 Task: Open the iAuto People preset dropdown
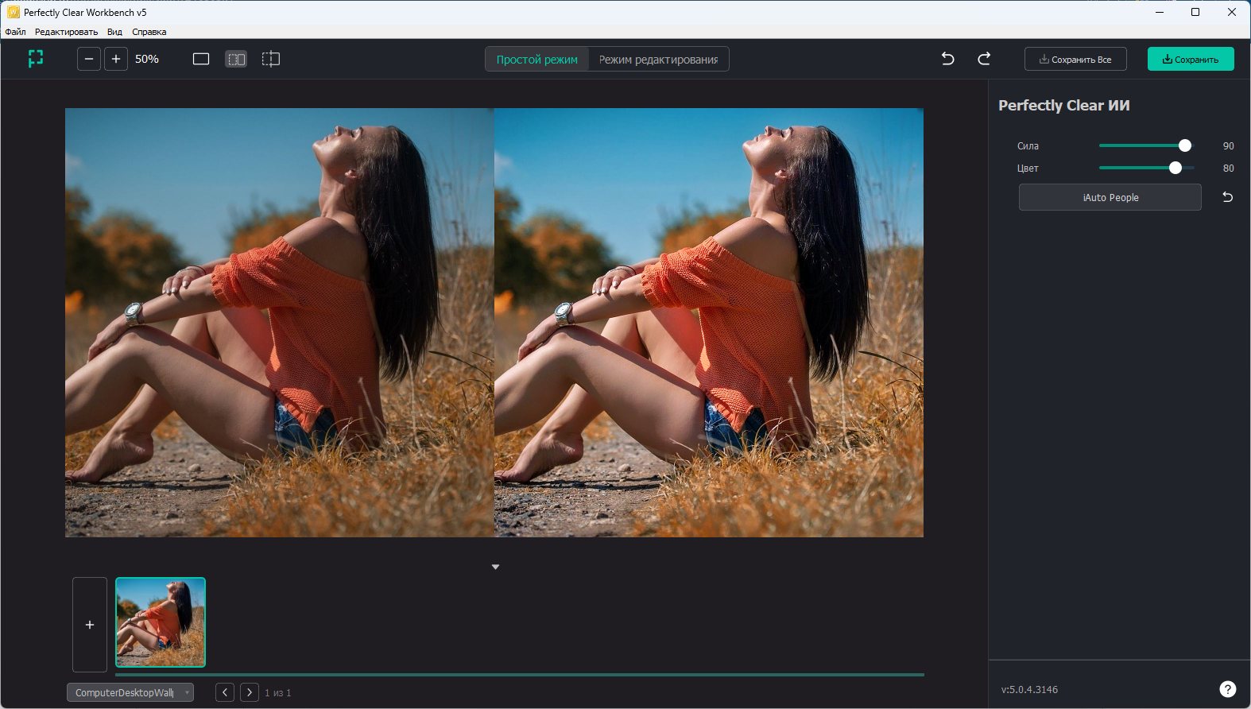pyautogui.click(x=1110, y=197)
